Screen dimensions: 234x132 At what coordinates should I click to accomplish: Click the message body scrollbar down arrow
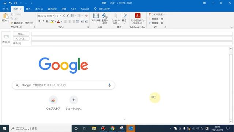(x=231, y=121)
